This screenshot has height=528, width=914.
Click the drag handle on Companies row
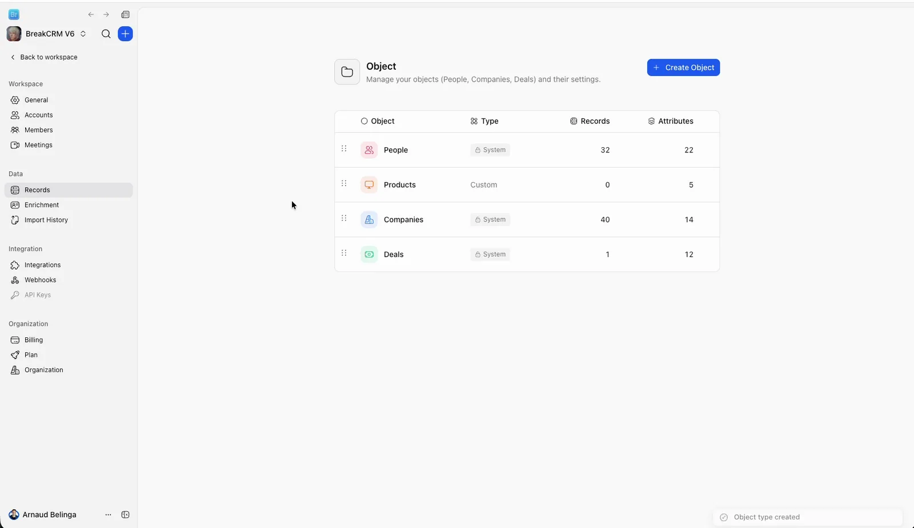(344, 218)
